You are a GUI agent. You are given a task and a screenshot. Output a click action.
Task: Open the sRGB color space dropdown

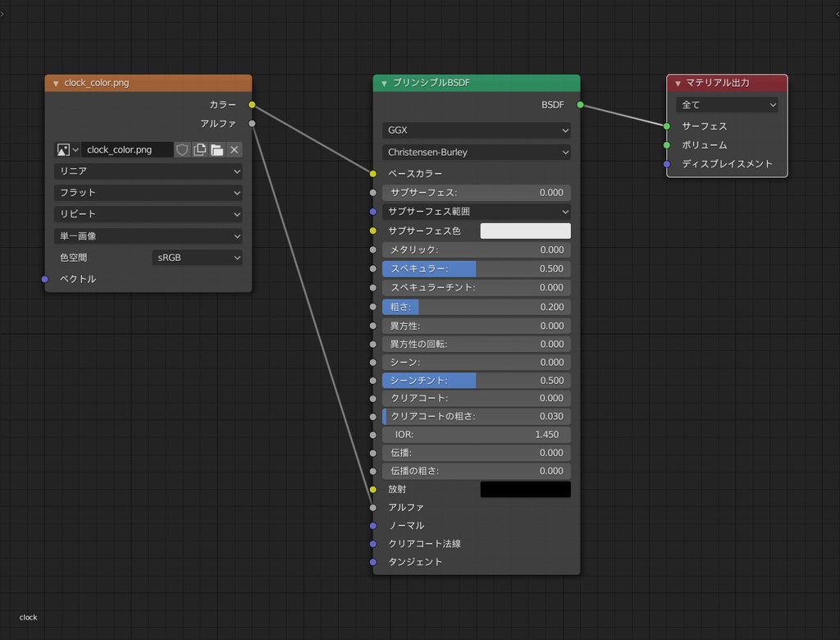point(197,258)
